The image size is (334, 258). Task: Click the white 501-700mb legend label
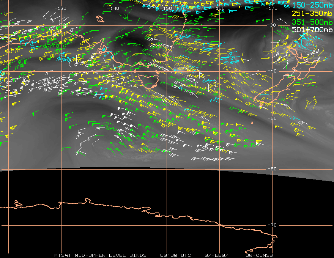click(x=312, y=30)
